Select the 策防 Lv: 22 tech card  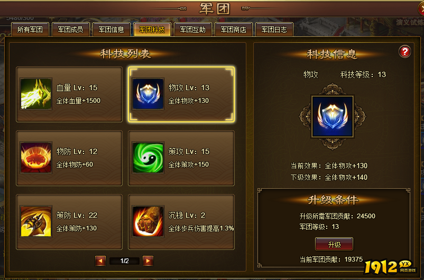click(x=69, y=222)
